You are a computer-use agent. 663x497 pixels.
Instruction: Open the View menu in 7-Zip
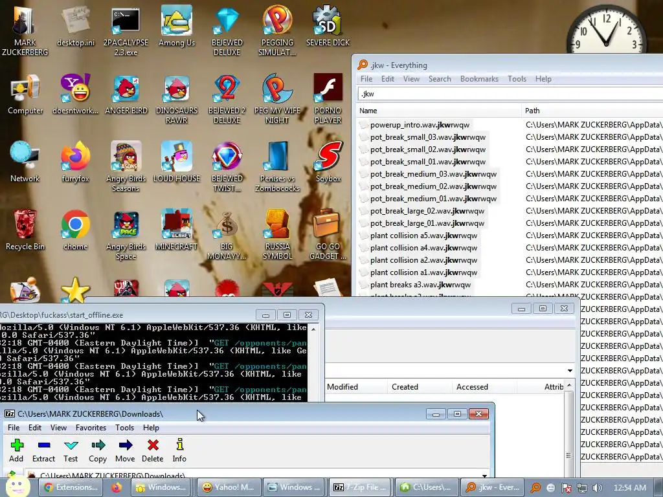[x=59, y=428]
